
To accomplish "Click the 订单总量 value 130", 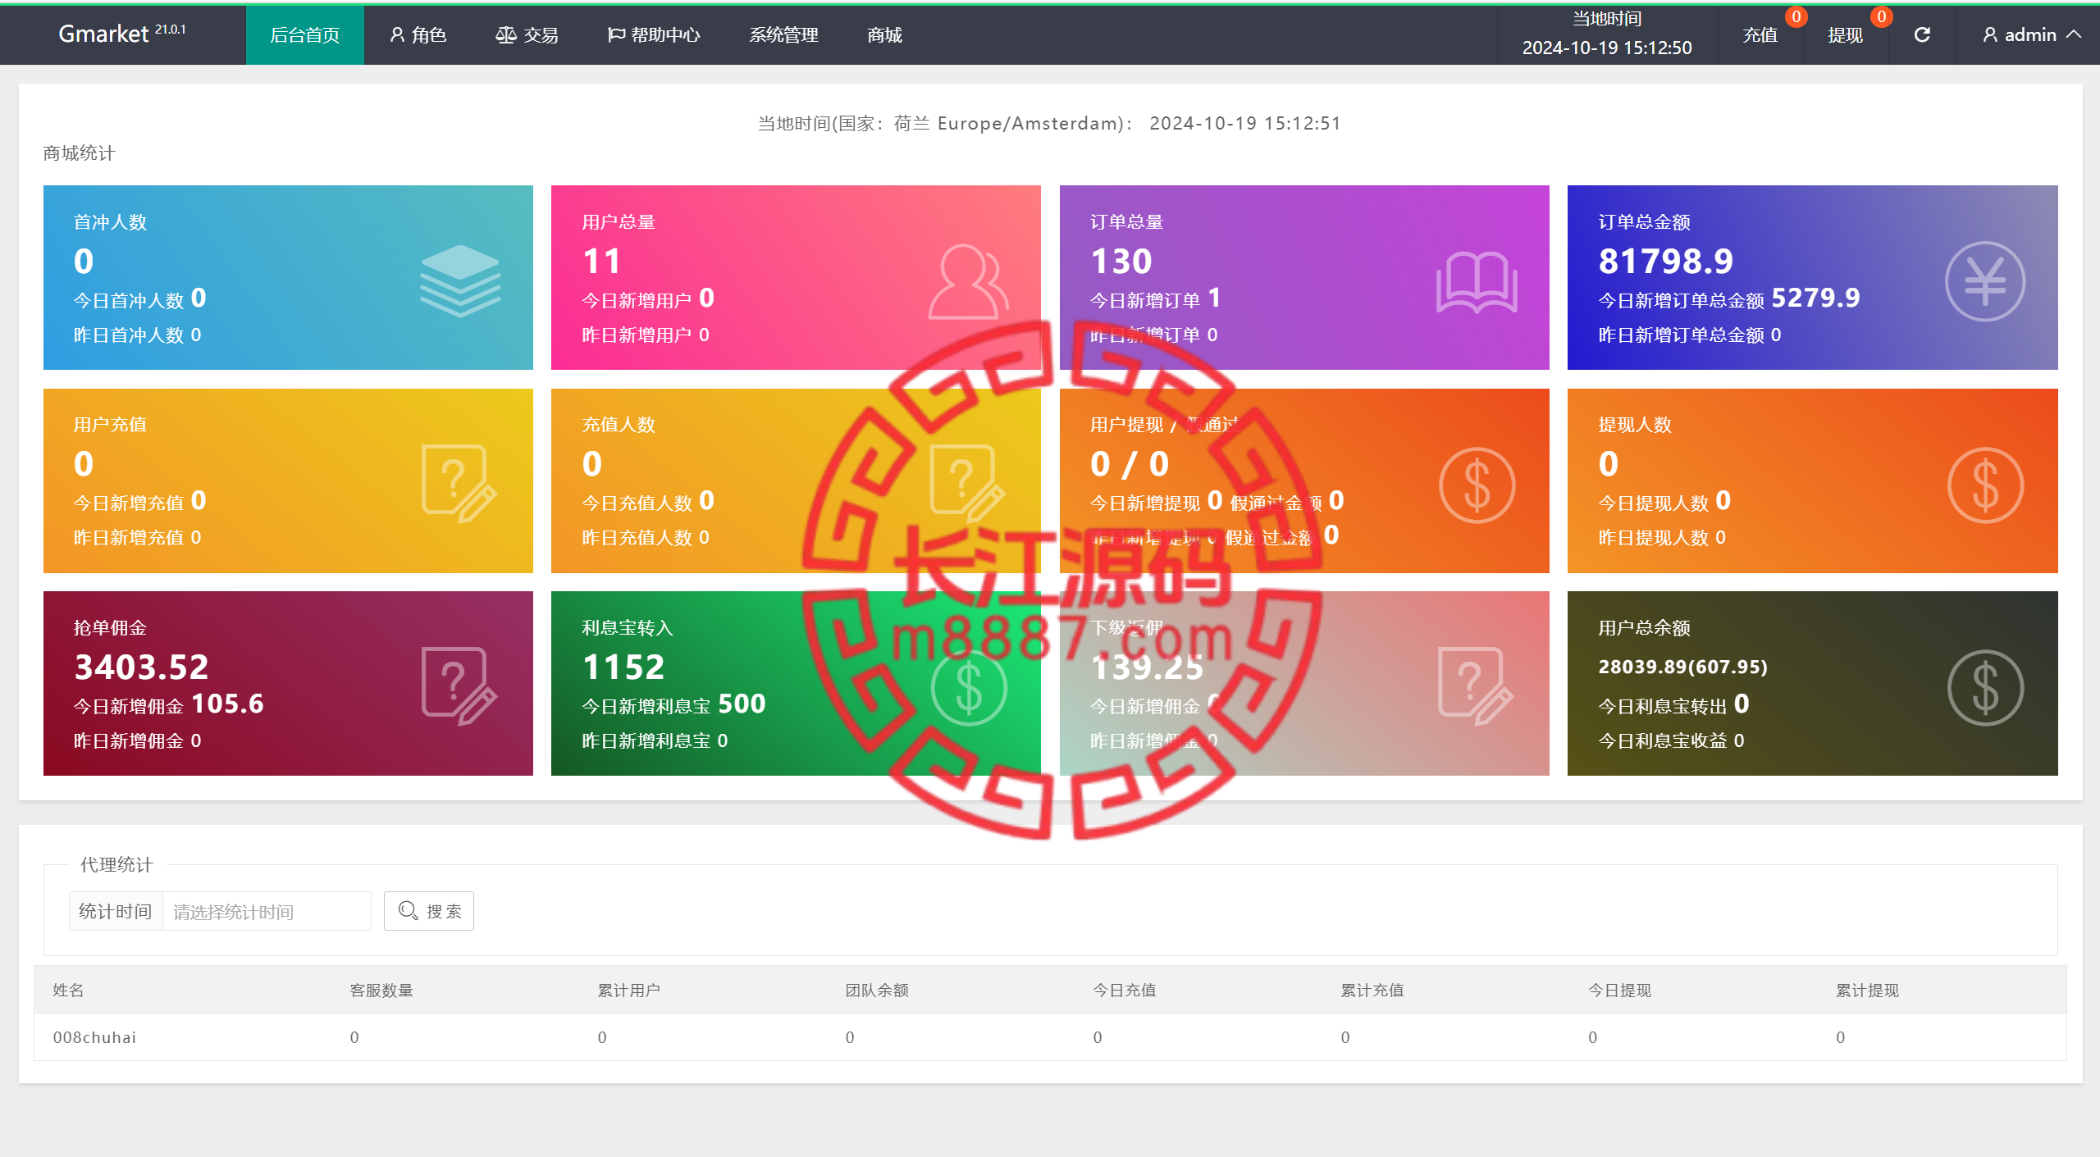I will pos(1121,262).
